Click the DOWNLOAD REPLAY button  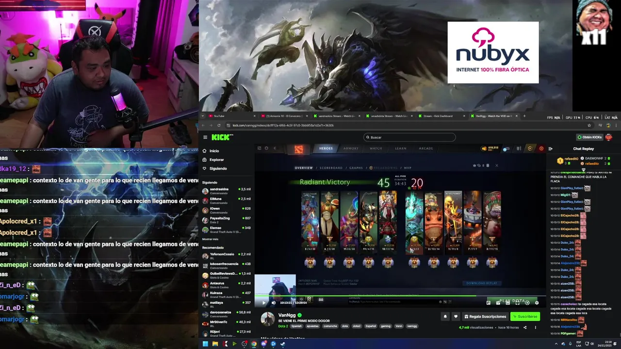482,283
